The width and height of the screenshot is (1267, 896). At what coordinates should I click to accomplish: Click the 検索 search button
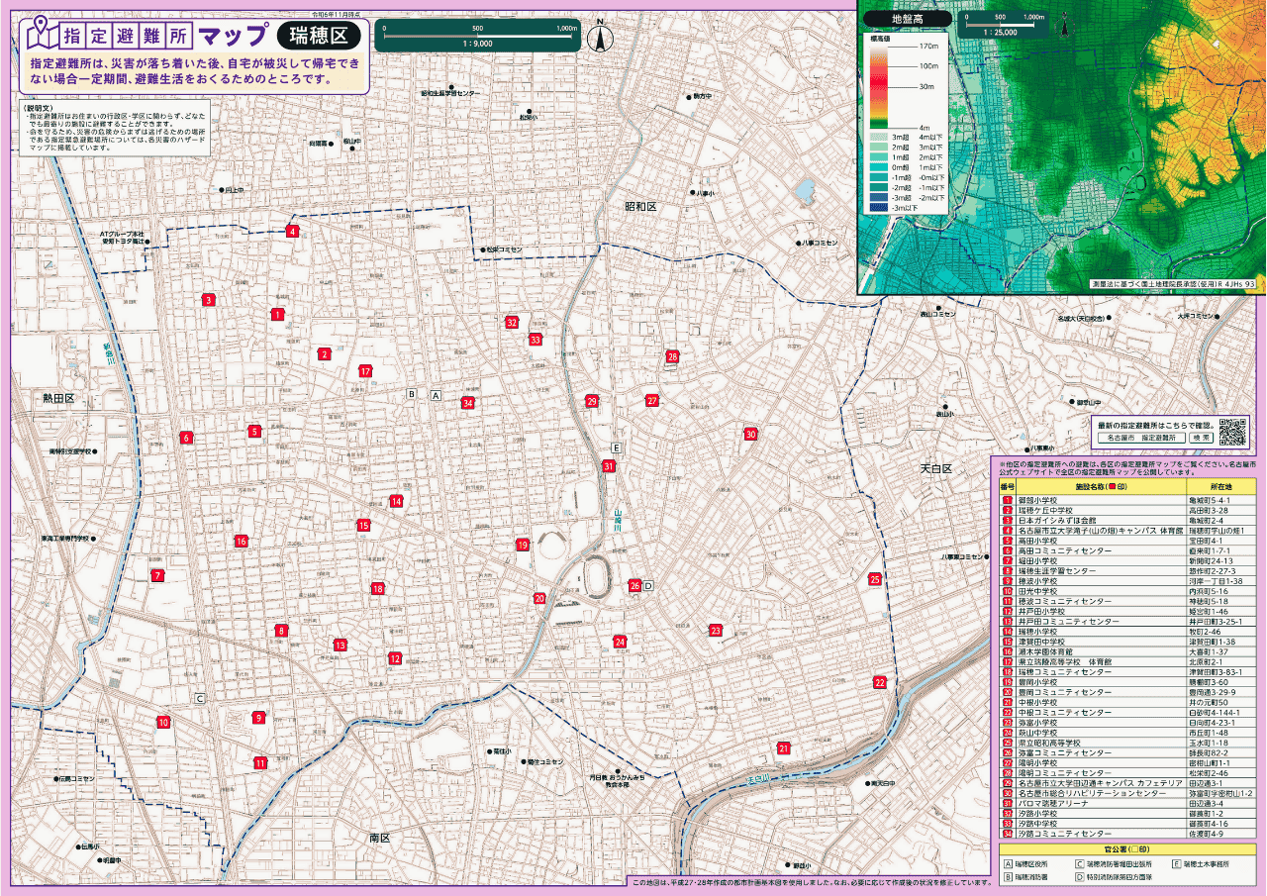1202,437
